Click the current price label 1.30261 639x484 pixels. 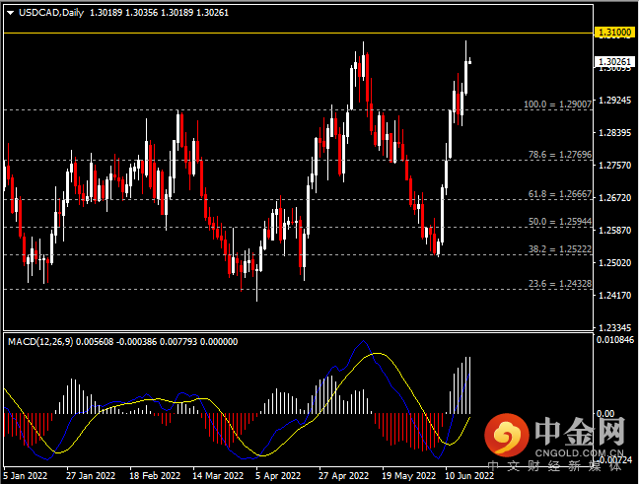pos(615,61)
